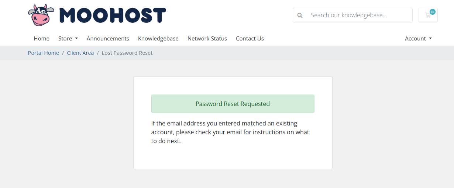This screenshot has height=188, width=454.
Task: Open the shopping cart icon
Action: click(428, 15)
